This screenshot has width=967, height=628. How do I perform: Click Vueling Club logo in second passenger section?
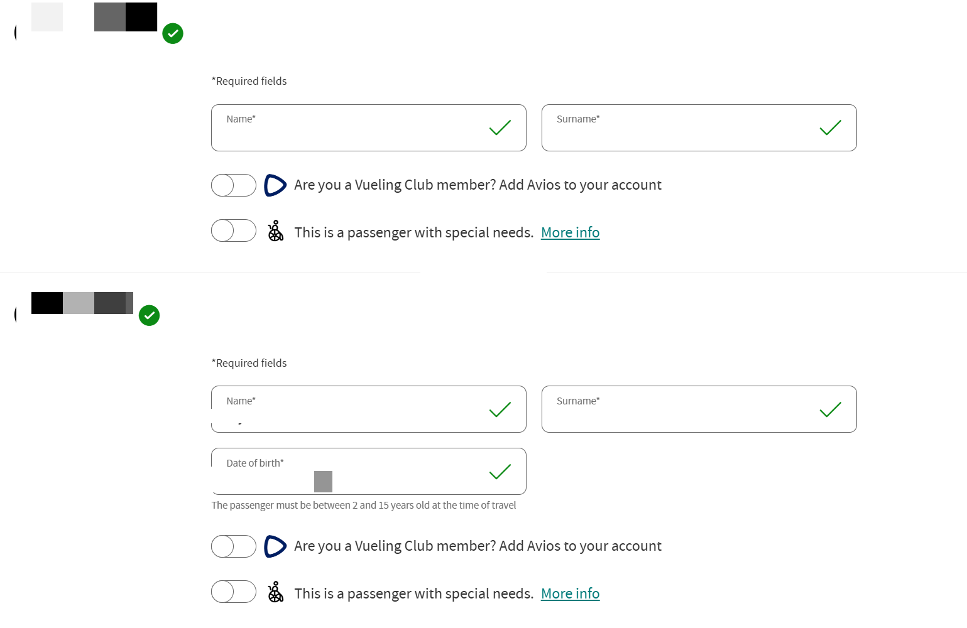pyautogui.click(x=275, y=546)
